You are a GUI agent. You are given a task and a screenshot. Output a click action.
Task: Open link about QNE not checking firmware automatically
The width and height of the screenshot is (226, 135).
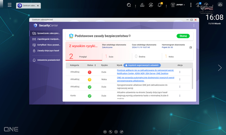point(145,79)
